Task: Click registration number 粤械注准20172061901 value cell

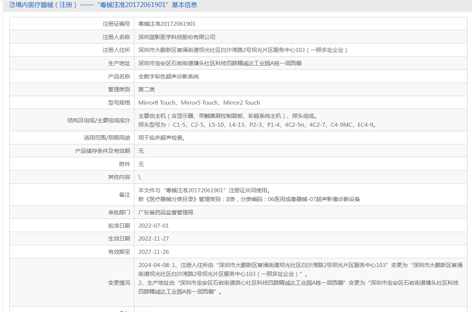Action: (x=167, y=24)
